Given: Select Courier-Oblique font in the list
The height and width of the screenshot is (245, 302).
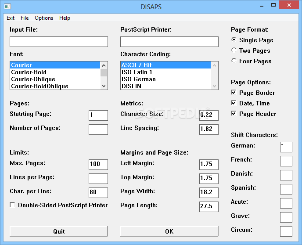Looking at the screenshot, I should tap(55, 79).
